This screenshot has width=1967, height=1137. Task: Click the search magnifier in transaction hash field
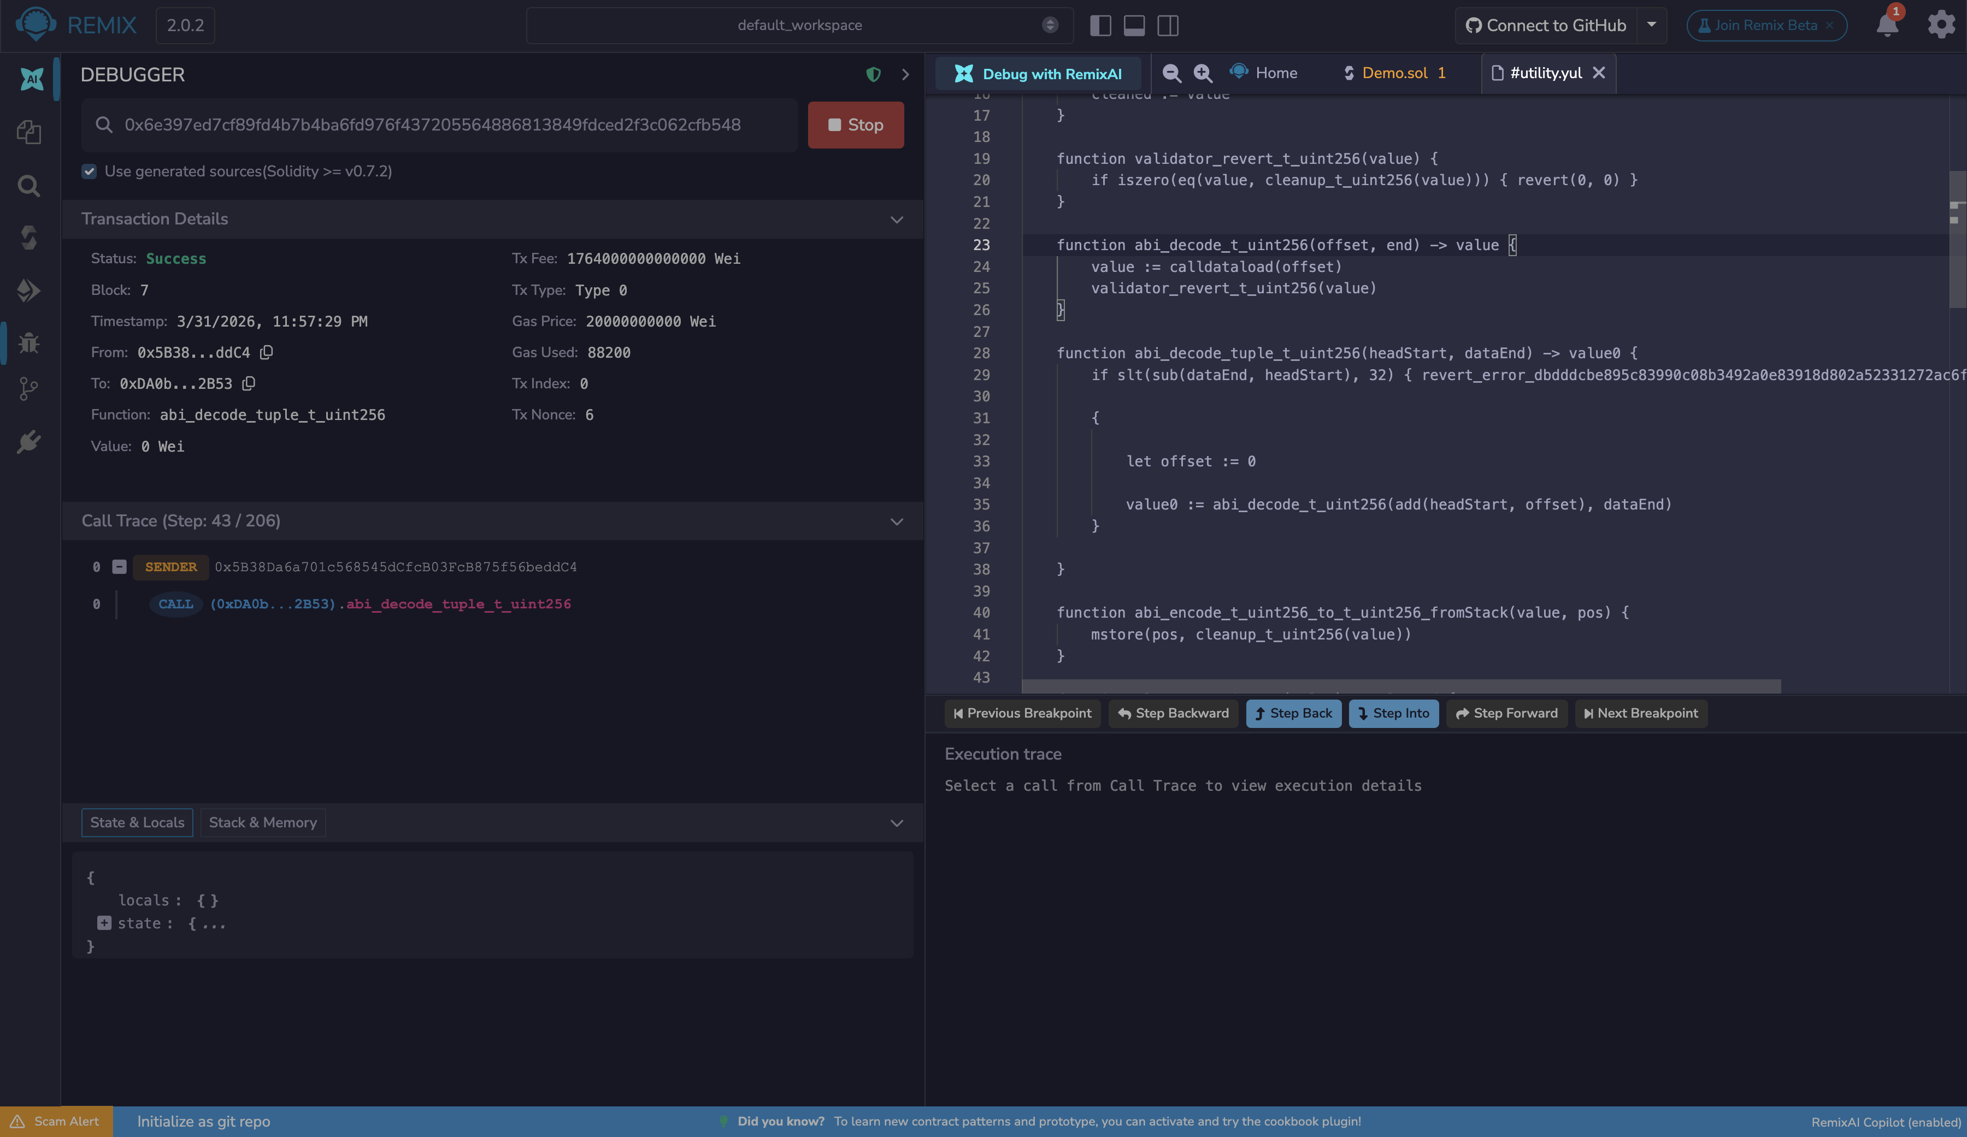point(104,125)
